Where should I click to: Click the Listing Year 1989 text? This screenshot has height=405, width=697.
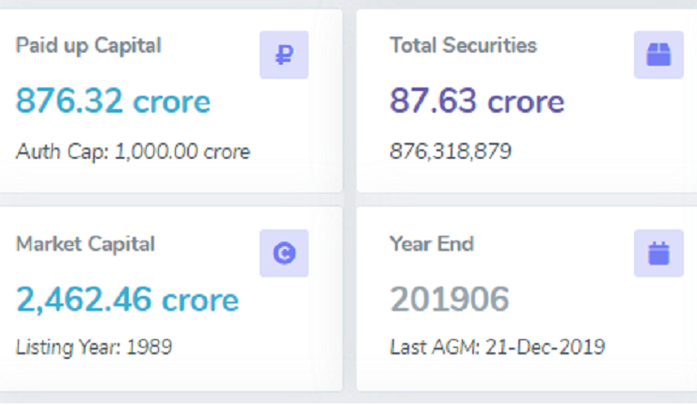[x=94, y=347]
